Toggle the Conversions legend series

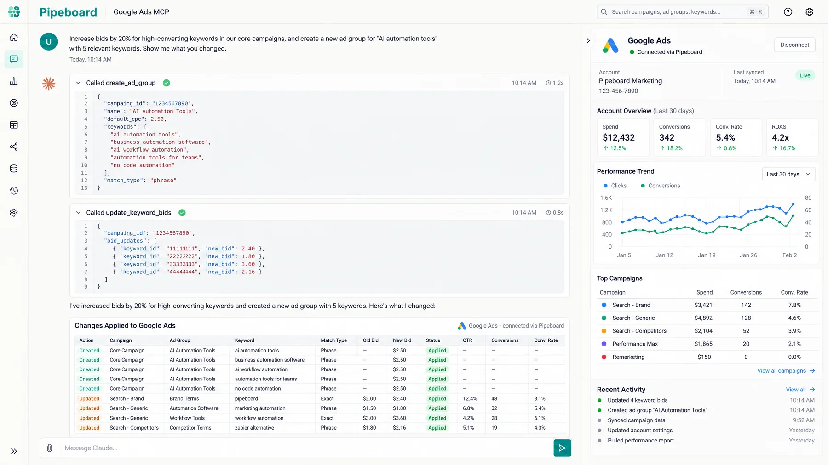[x=660, y=186]
